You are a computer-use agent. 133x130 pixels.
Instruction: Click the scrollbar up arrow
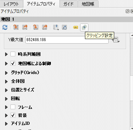(132, 36)
